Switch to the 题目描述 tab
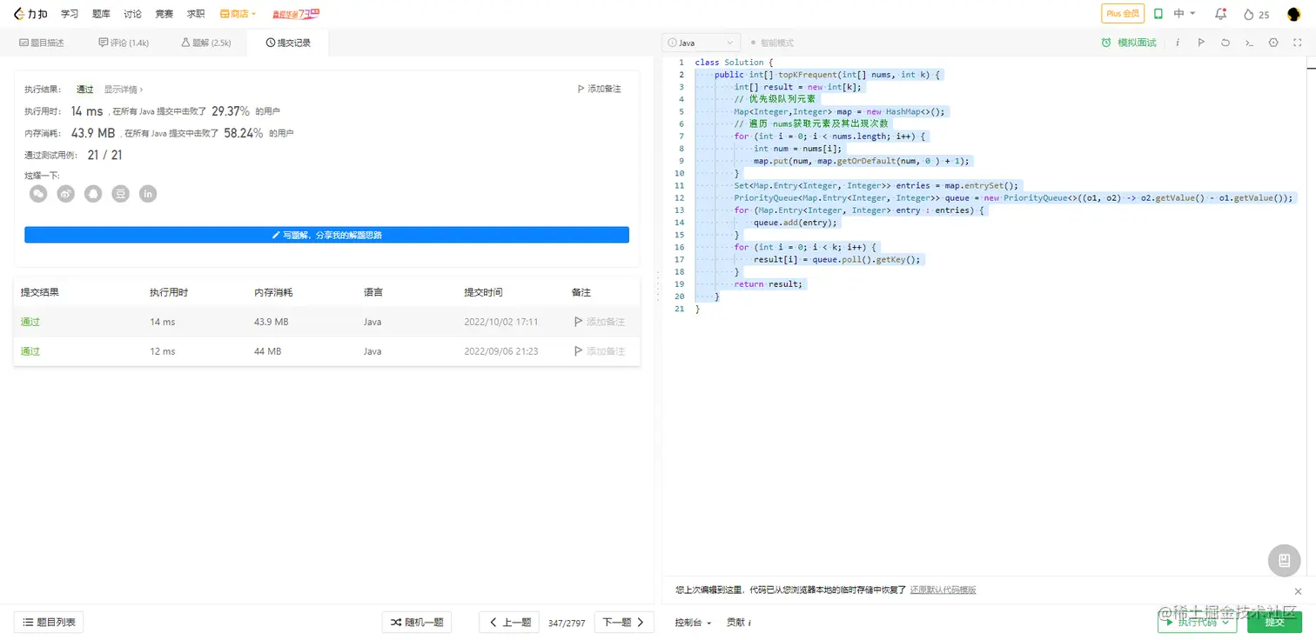This screenshot has width=1316, height=640. (42, 43)
